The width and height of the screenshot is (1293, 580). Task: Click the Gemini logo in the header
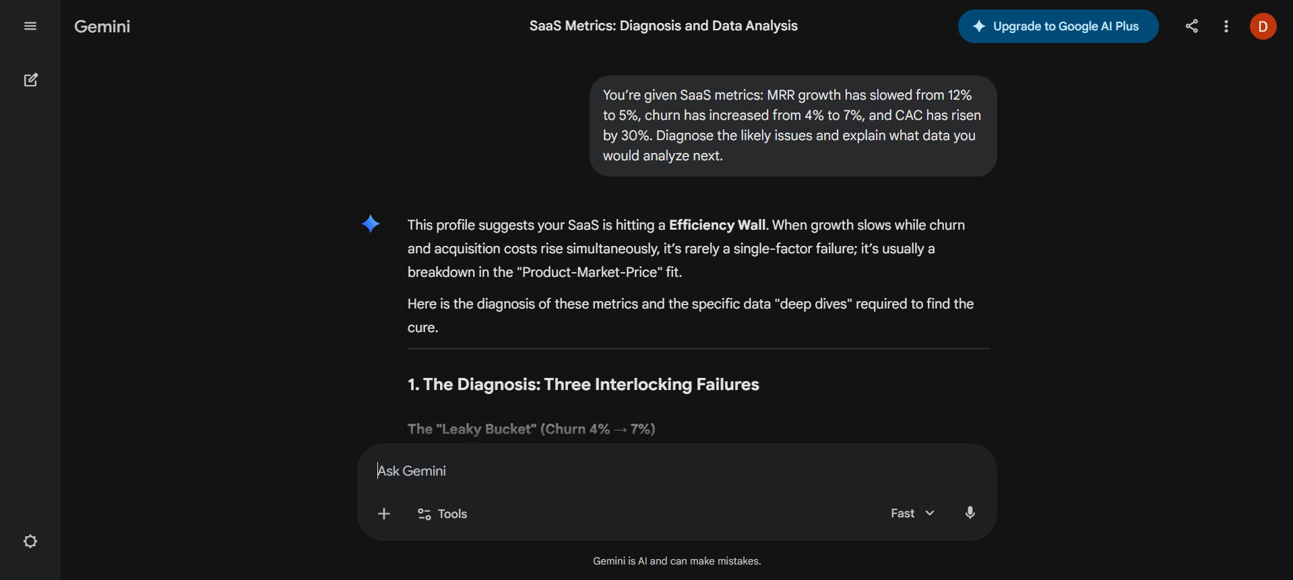pos(102,26)
